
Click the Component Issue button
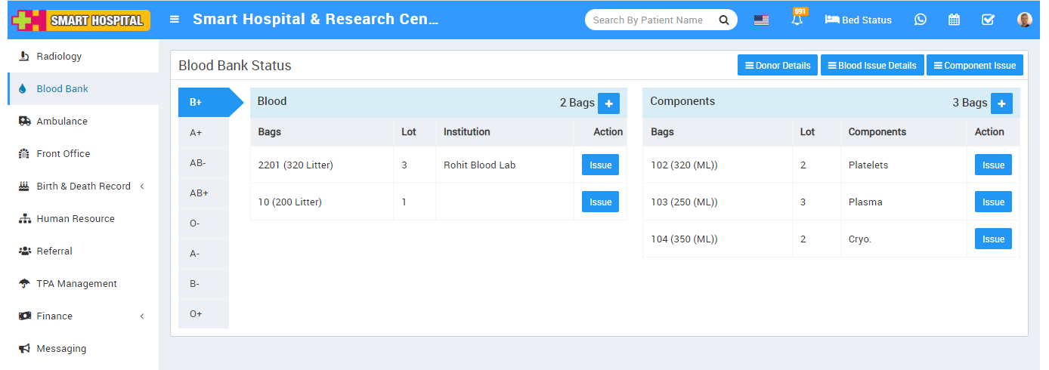pos(974,66)
